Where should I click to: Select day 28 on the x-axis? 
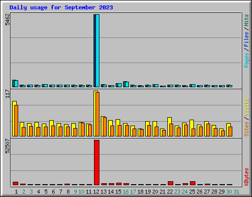coord(214,192)
